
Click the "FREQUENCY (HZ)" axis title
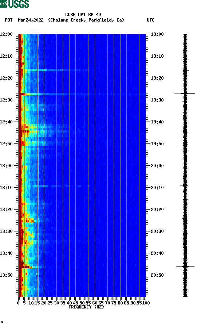click(x=86, y=307)
